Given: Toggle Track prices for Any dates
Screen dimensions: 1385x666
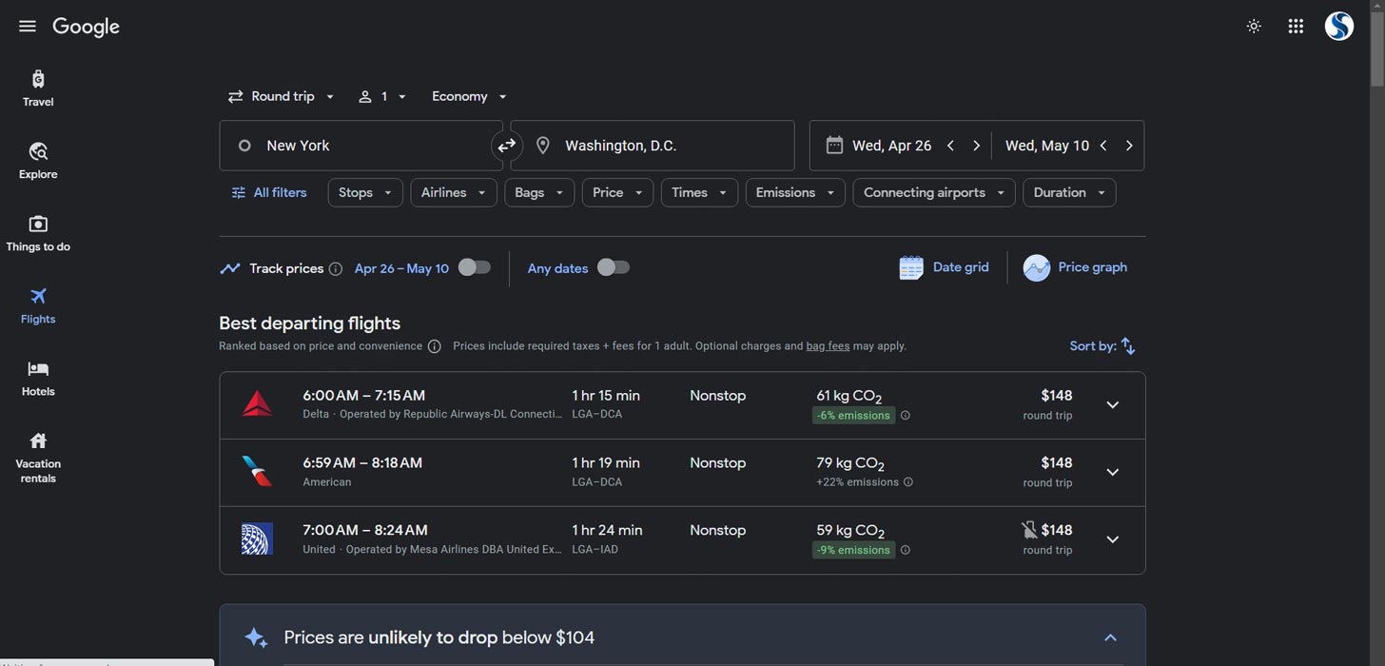Looking at the screenshot, I should point(614,267).
